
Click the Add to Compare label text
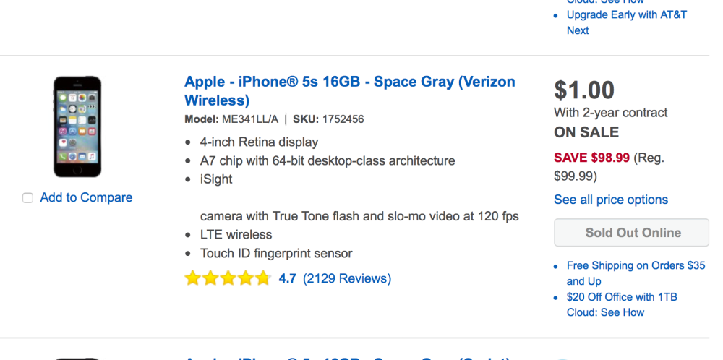pyautogui.click(x=86, y=197)
